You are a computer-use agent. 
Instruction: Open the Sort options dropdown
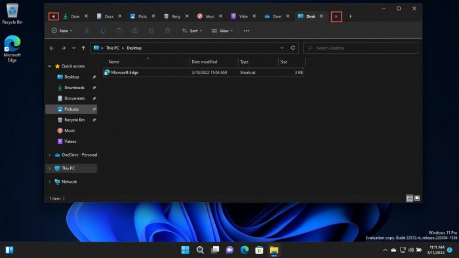(x=192, y=31)
